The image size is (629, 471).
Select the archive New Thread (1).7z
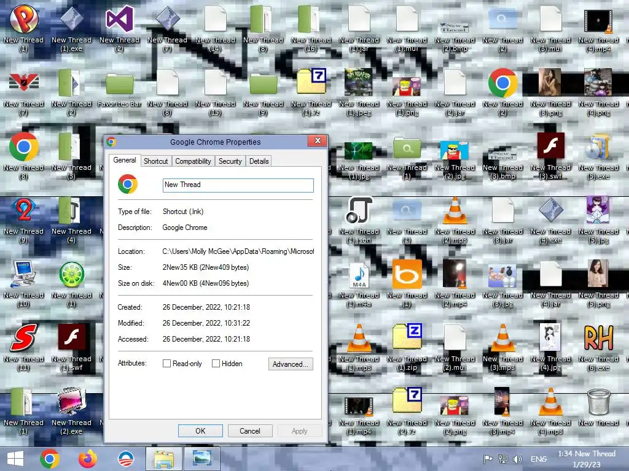pos(311,92)
